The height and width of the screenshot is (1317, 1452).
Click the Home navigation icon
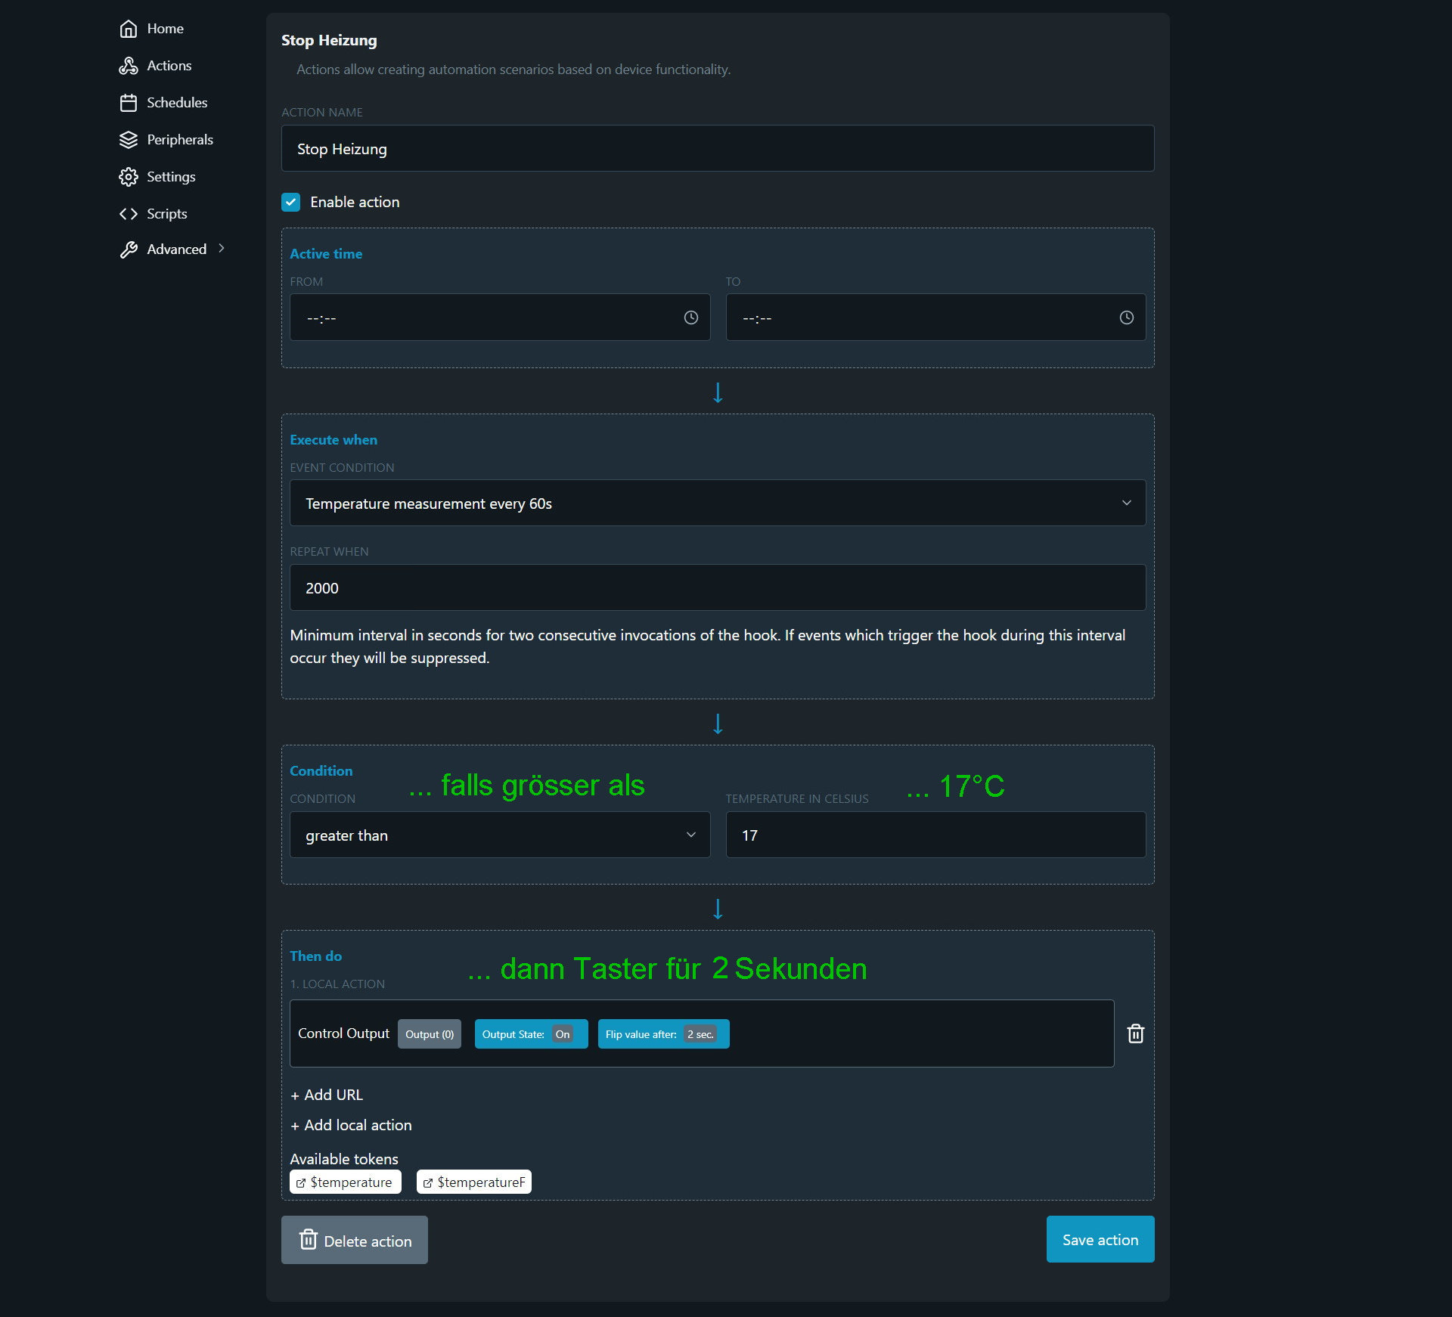[126, 28]
